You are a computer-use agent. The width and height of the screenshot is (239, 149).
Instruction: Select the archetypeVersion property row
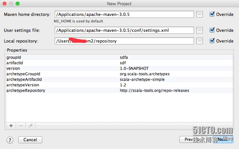[x=119, y=85]
